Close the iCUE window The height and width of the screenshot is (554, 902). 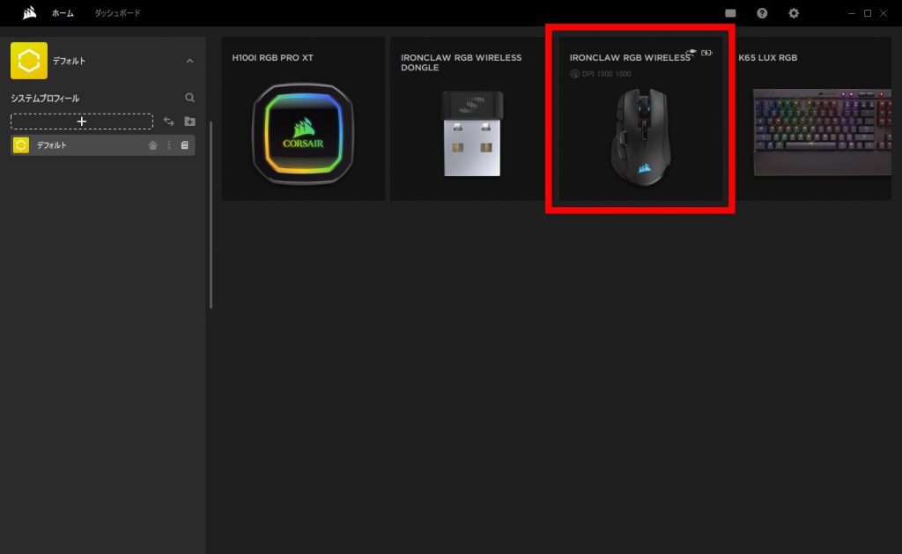click(x=884, y=13)
